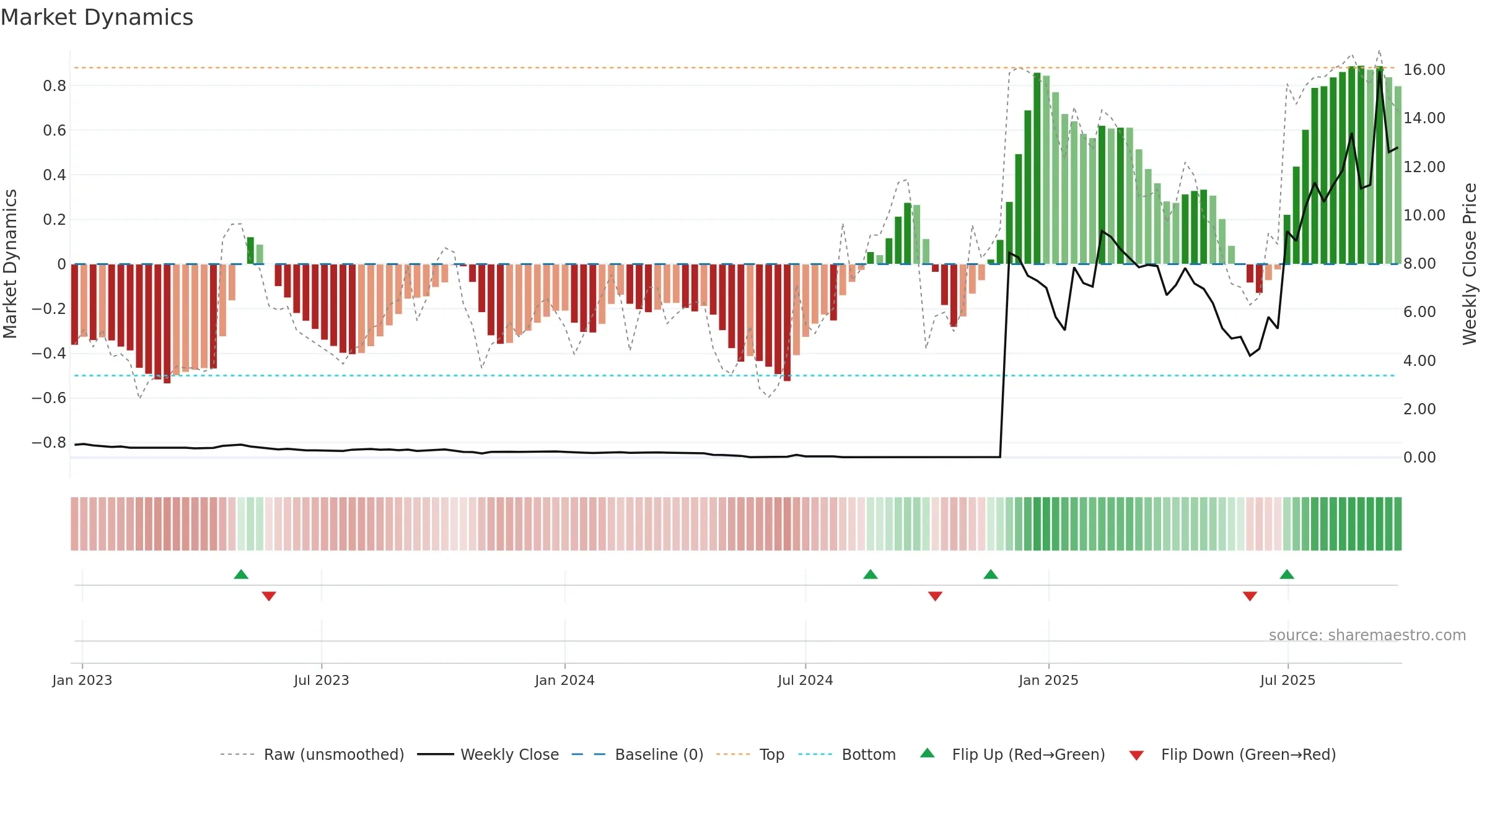Click the dark red heat strip segment near Jul 2024
This screenshot has width=1487, height=836.
click(x=787, y=523)
